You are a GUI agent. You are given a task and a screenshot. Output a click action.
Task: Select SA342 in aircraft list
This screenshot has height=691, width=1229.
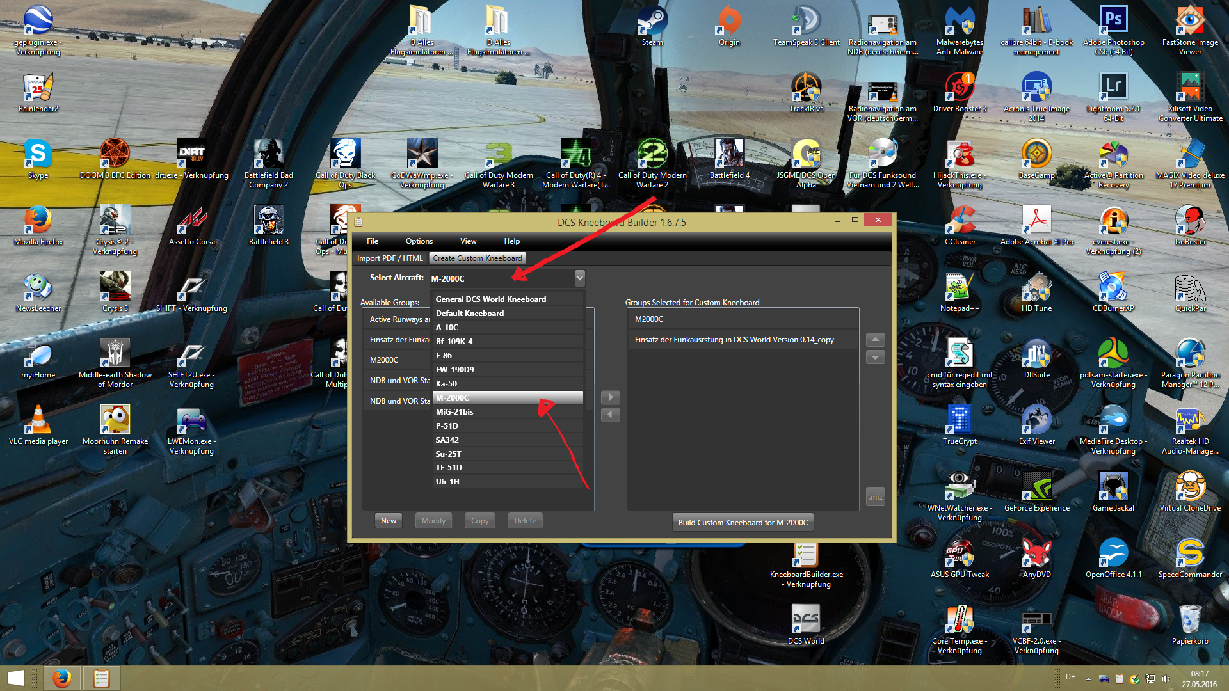point(508,440)
